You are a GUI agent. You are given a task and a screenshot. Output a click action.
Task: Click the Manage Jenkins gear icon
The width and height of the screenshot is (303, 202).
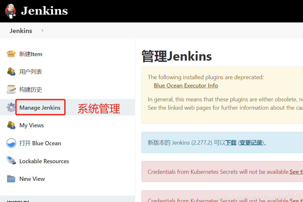click(11, 107)
